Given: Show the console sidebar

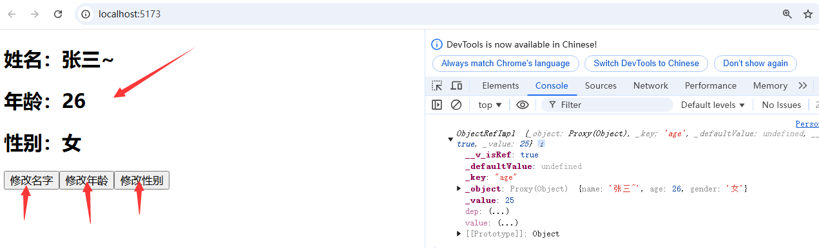Looking at the screenshot, I should 437,105.
